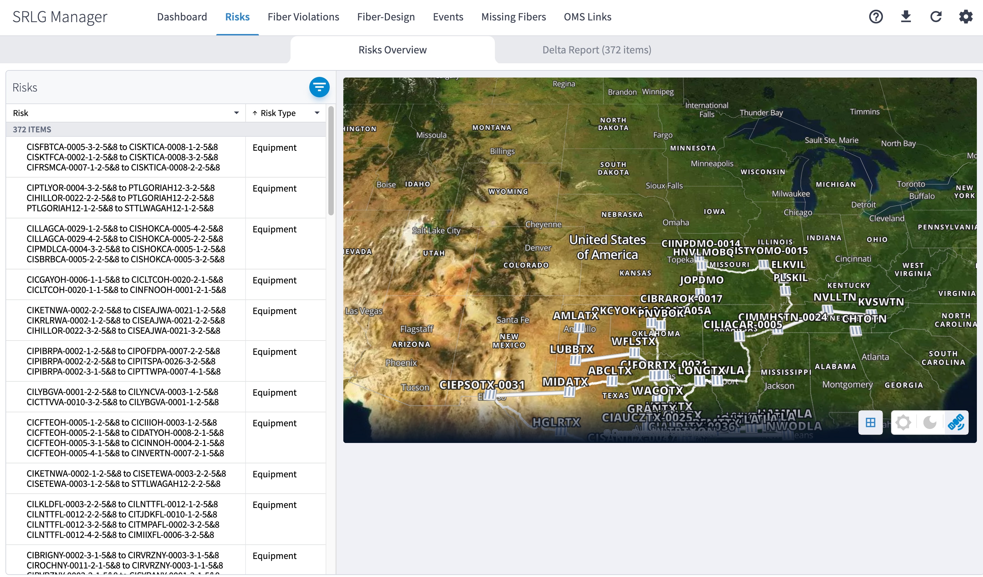Viewport: 983px width, 577px height.
Task: Open the OMS Links tab
Action: 587,17
